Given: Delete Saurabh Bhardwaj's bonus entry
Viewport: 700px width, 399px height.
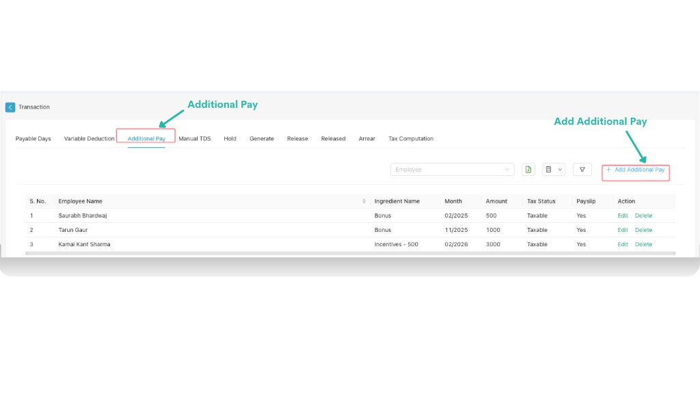Looking at the screenshot, I should point(643,216).
